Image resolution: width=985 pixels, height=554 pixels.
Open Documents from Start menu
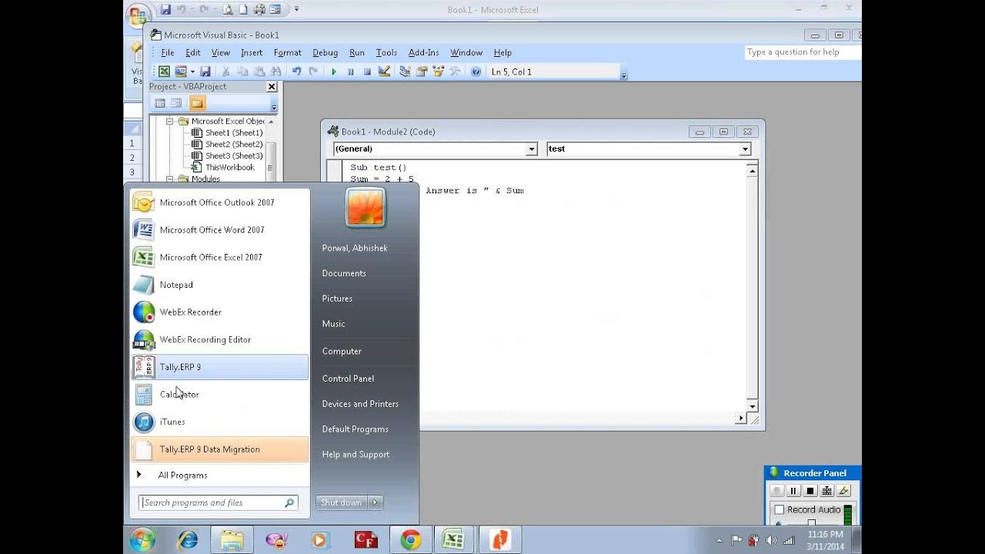344,273
